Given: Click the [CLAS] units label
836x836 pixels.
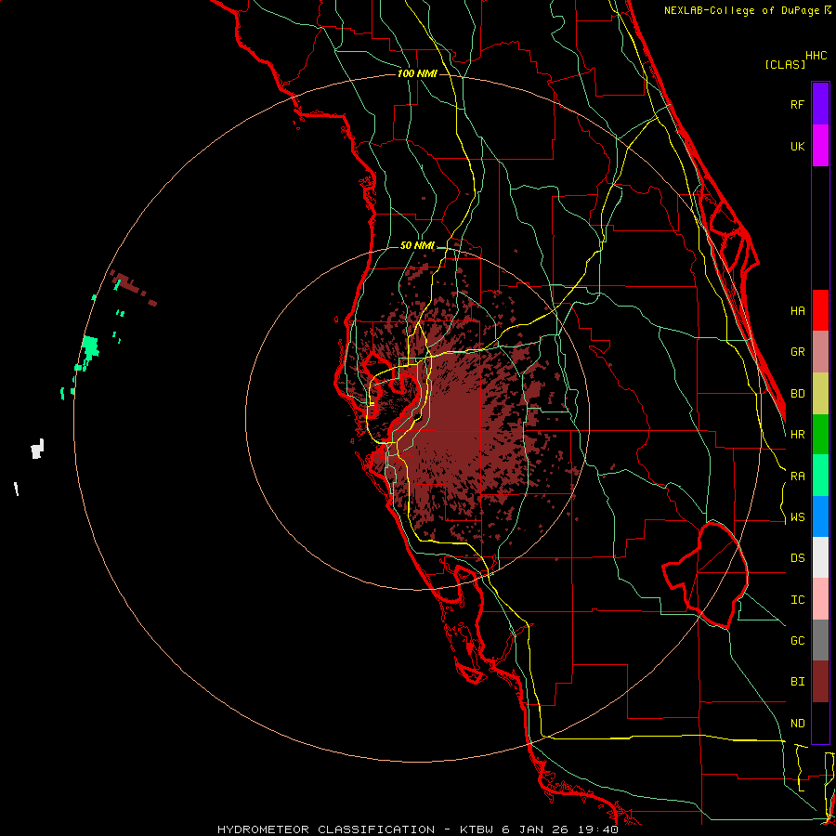Looking at the screenshot, I should (x=784, y=65).
